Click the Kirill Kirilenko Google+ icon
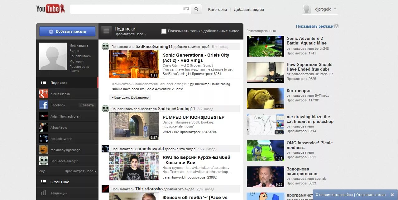 coord(44,94)
